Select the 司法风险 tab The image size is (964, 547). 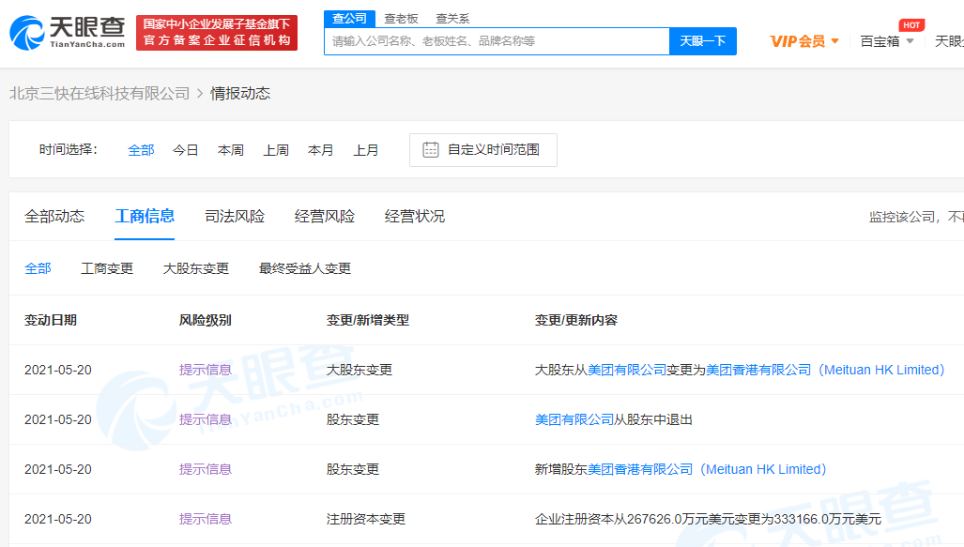[235, 217]
